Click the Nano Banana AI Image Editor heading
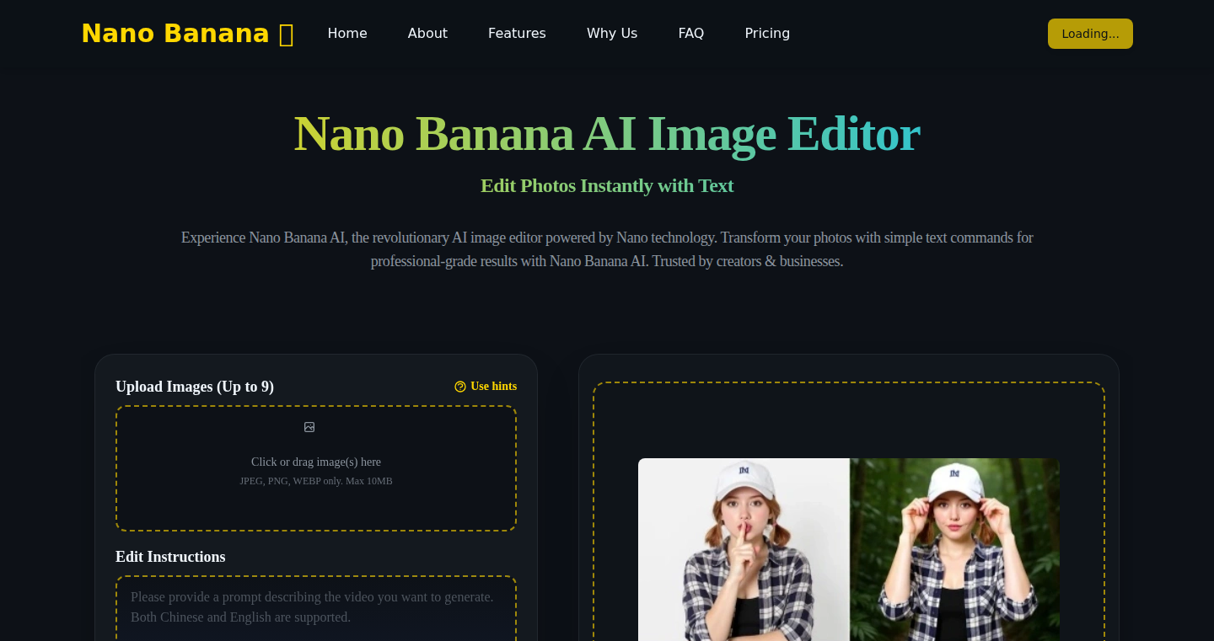This screenshot has height=641, width=1214. pos(607,133)
